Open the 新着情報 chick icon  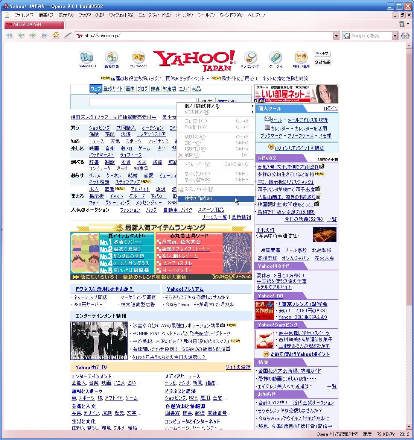[111, 57]
